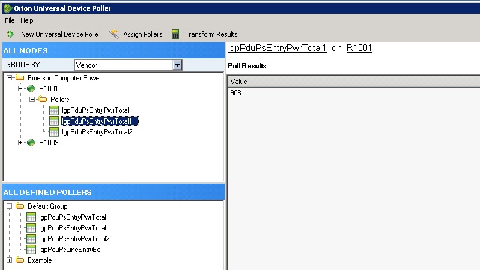Select the R1009 node label
The image size is (480, 270).
coord(49,143)
